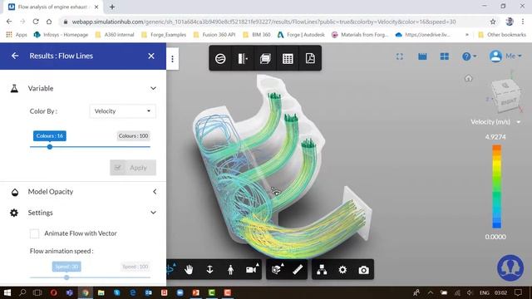Open the SimulationHub chat widget
Screen dimensions: 532x299
510,268
